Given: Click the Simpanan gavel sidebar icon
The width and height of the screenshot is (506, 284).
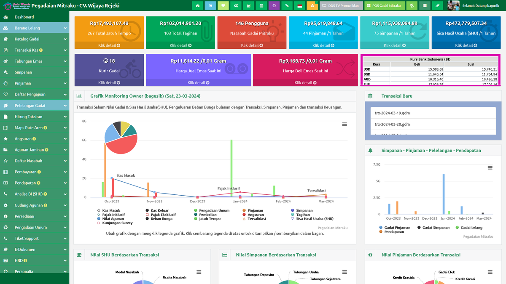Looking at the screenshot, I should 5,72.
